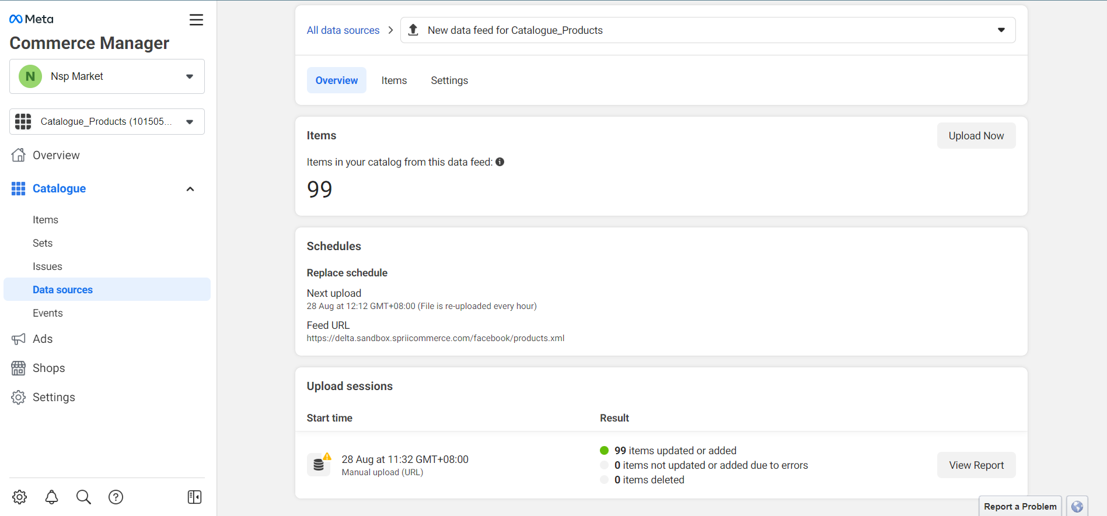Open the Shops section
Screen dimensions: 1107x516
click(49, 368)
